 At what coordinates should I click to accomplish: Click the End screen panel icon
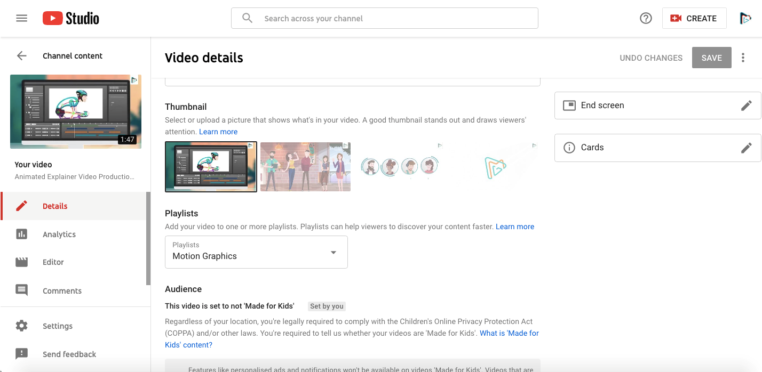click(569, 105)
